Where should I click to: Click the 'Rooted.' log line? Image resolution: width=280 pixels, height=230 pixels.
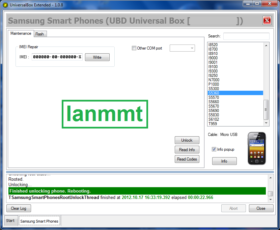(16, 179)
